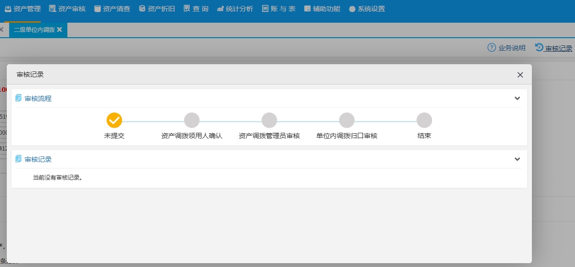Click the 结束 step circle
575x267 pixels.
(x=424, y=120)
